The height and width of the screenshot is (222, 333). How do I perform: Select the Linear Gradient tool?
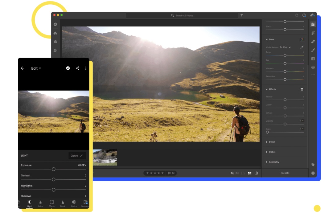pos(313,59)
